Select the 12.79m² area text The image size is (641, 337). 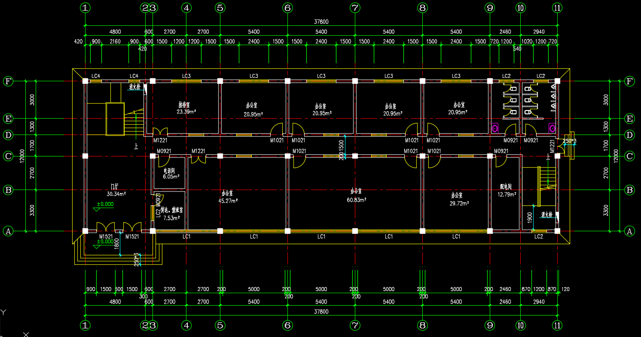pyautogui.click(x=507, y=194)
